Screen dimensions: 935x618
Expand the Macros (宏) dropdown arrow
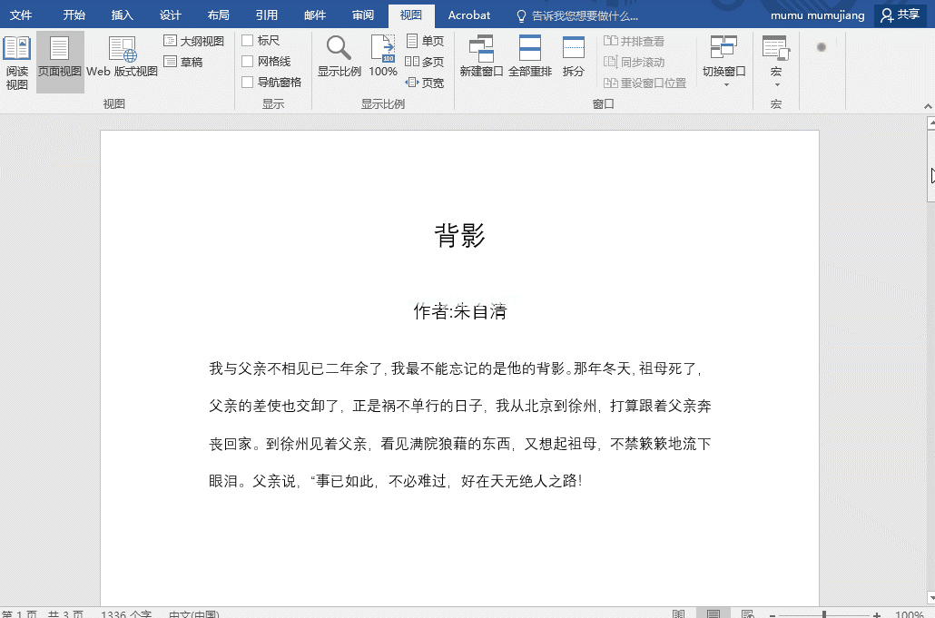click(x=776, y=84)
